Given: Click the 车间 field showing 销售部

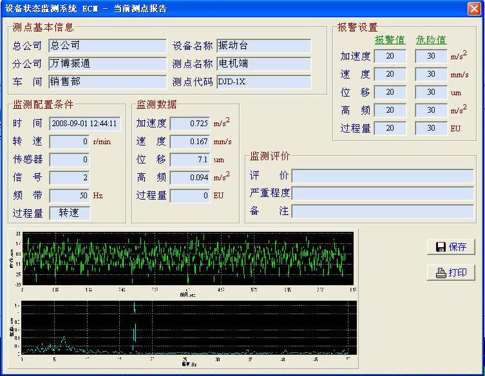Looking at the screenshot, I should (x=108, y=82).
